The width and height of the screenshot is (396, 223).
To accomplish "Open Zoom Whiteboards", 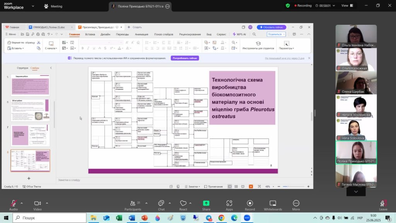I will 273,205.
